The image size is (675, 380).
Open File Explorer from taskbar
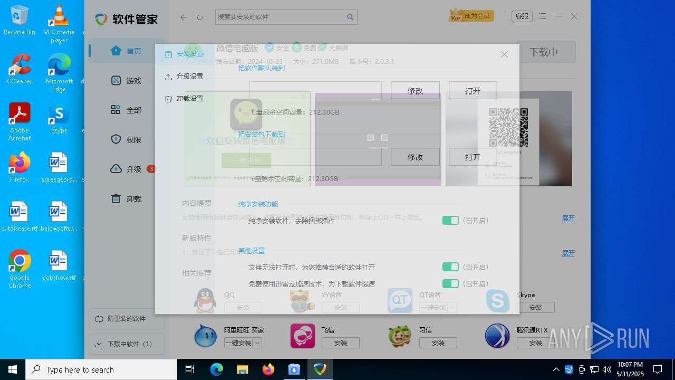coord(242,369)
